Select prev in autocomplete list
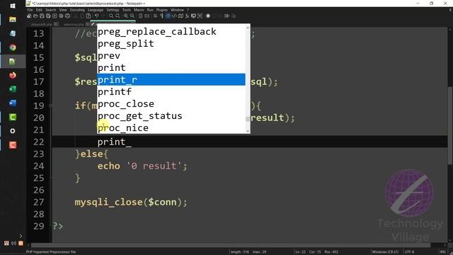453x255 pixels. (x=171, y=55)
